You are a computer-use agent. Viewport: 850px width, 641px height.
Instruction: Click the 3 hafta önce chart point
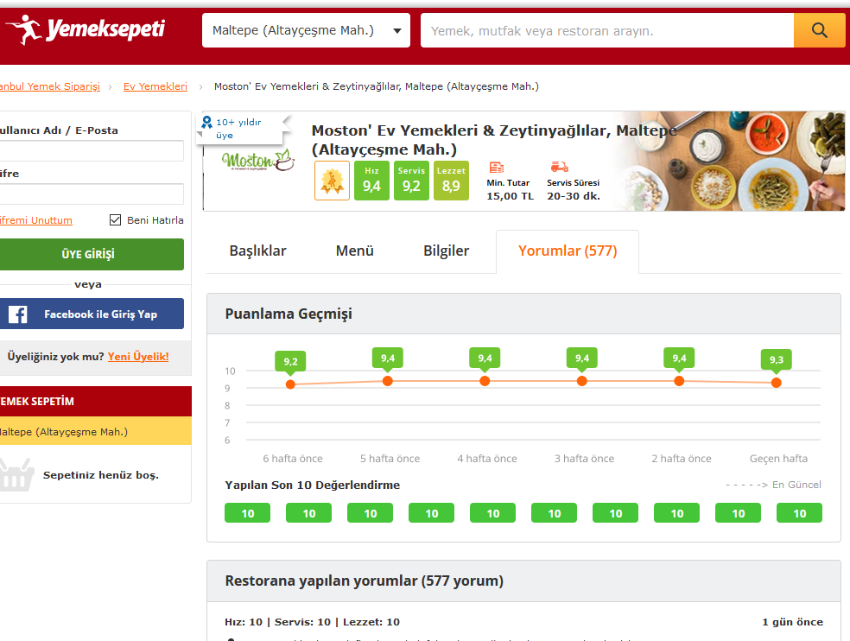581,381
